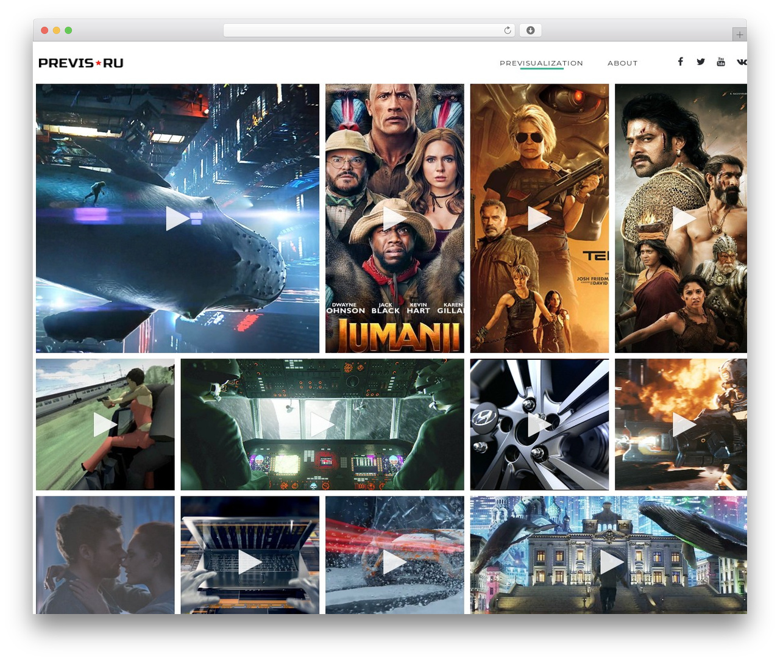Open the VK social link
This screenshot has height=661, width=780.
(x=742, y=62)
